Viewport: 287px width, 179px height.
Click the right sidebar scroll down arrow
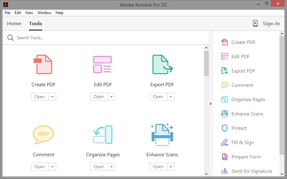[282, 174]
